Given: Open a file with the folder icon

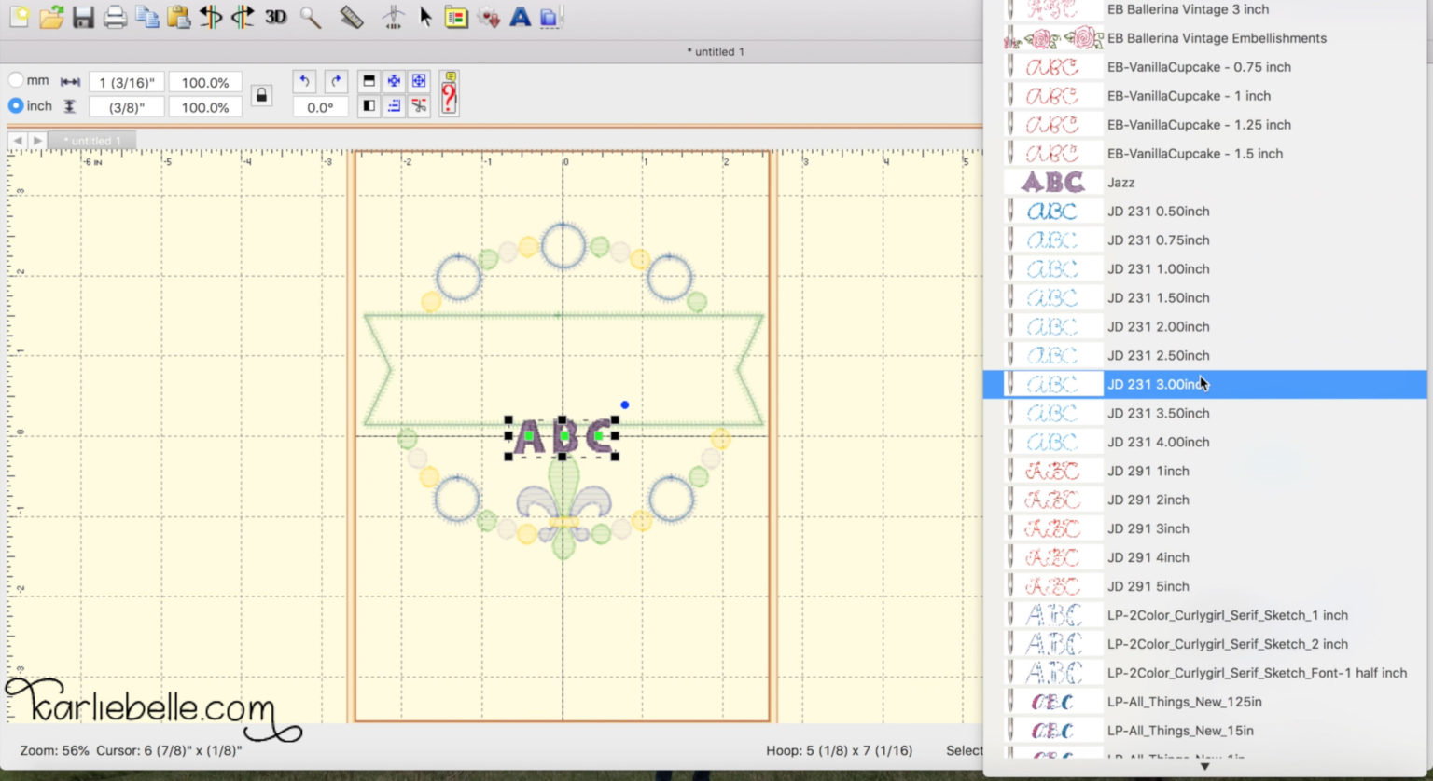Looking at the screenshot, I should pyautogui.click(x=51, y=17).
